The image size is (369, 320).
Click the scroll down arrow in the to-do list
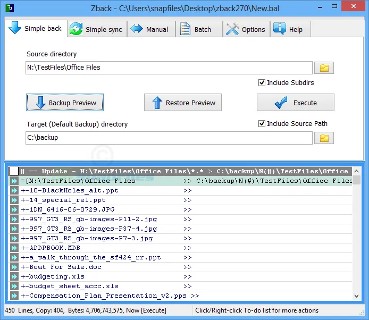tap(356, 296)
